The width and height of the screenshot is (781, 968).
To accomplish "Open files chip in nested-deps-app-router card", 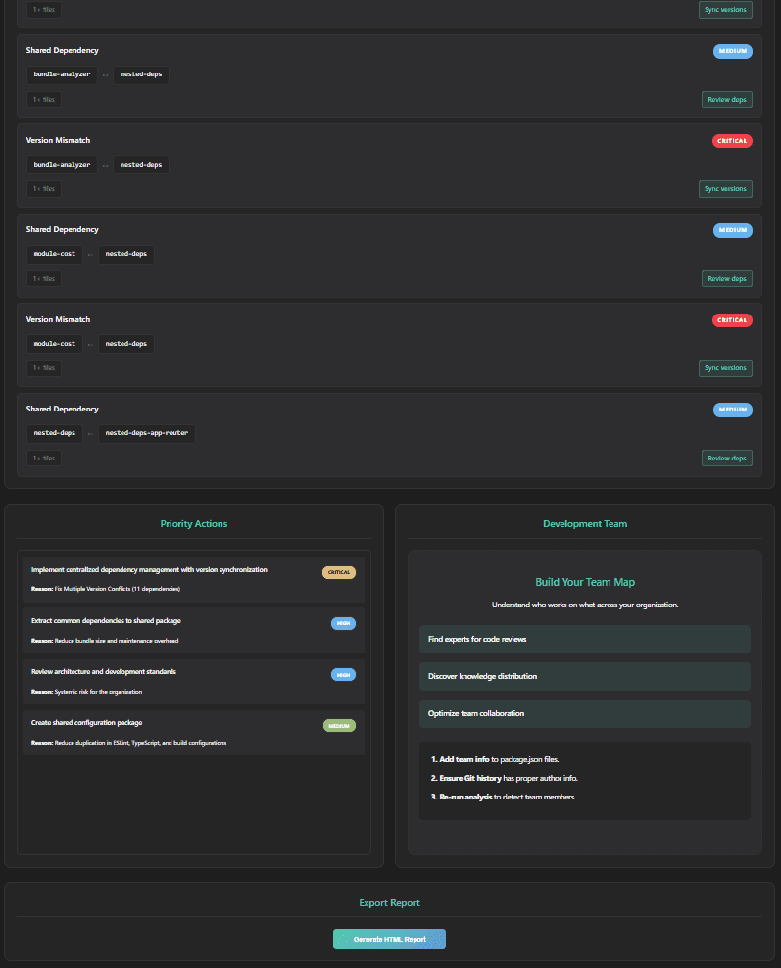I will pos(44,459).
